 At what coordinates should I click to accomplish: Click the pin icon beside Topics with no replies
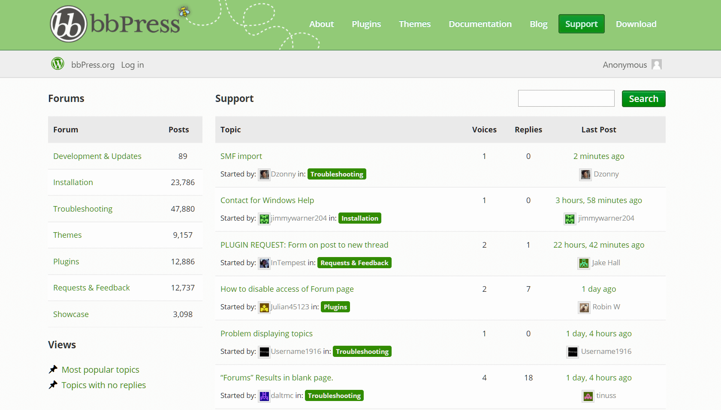(x=53, y=385)
